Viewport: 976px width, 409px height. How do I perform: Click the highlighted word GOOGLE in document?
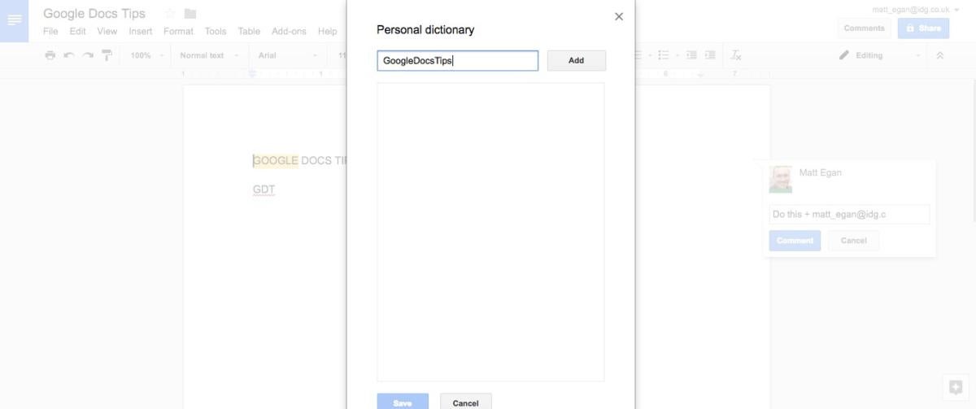[276, 160]
